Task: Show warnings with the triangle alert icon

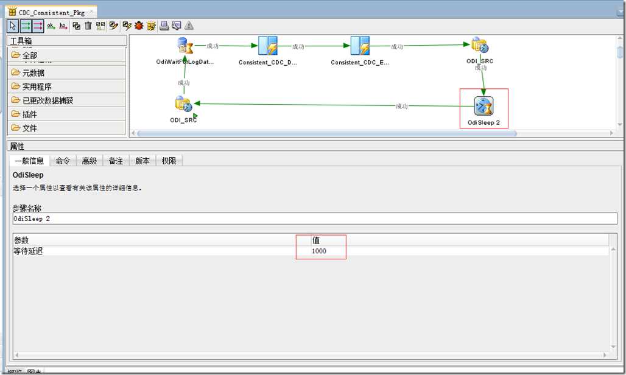Action: pos(189,26)
